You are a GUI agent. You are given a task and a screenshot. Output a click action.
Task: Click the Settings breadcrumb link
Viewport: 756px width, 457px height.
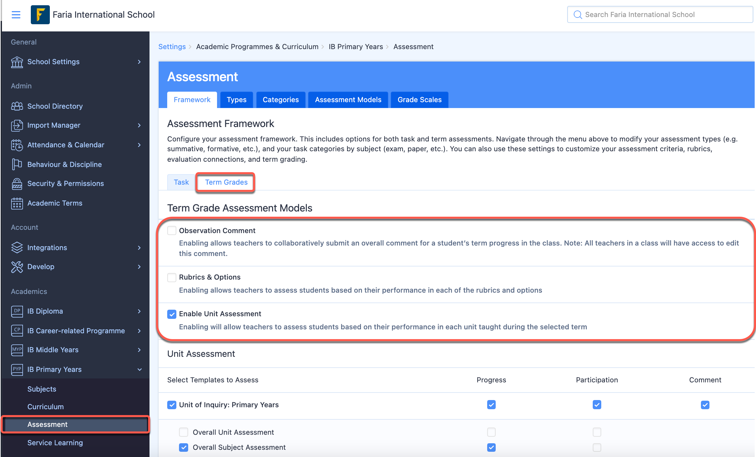pyautogui.click(x=172, y=47)
